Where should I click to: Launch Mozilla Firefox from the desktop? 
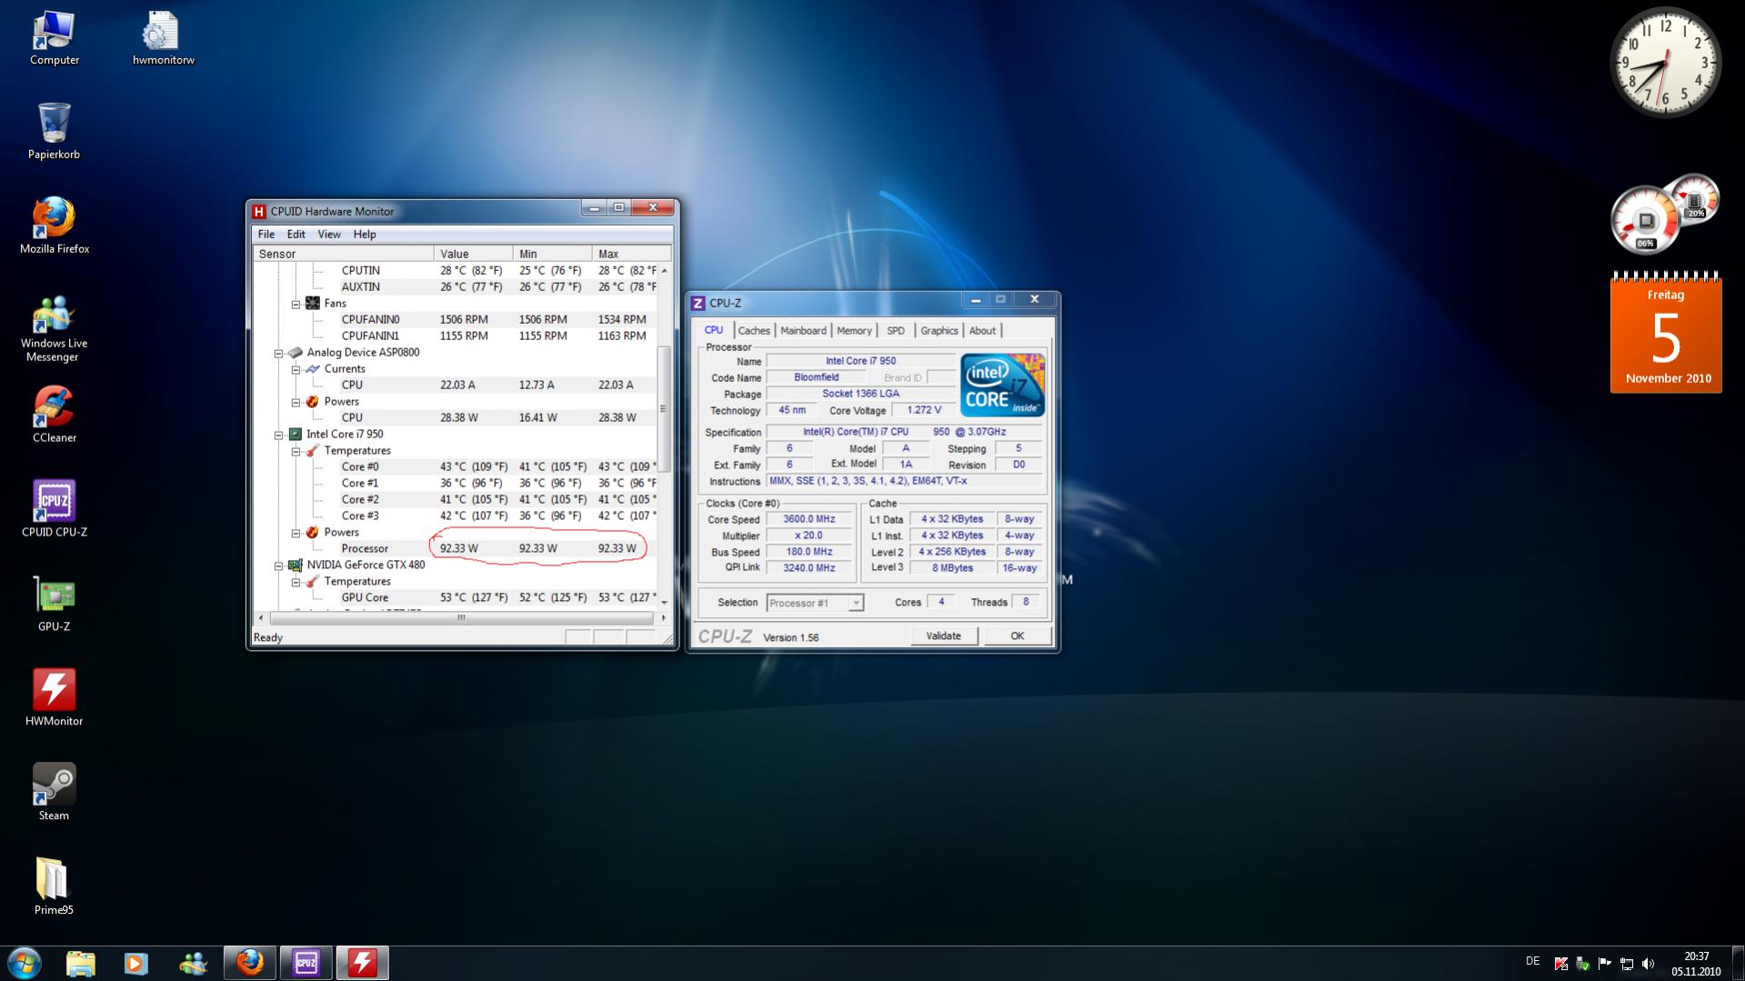click(x=54, y=226)
